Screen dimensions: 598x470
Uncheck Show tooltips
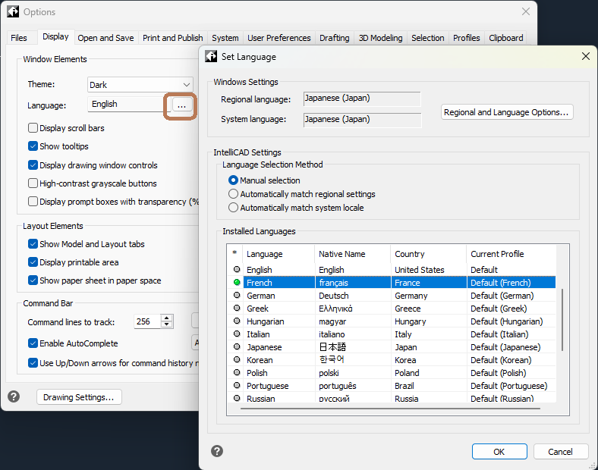tap(33, 146)
